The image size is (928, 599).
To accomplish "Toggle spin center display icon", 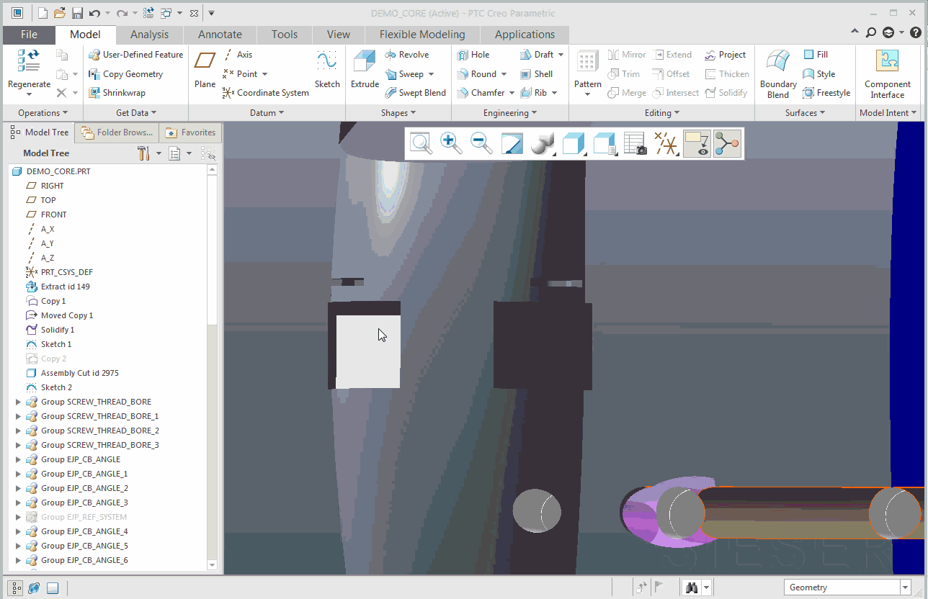I will point(727,144).
